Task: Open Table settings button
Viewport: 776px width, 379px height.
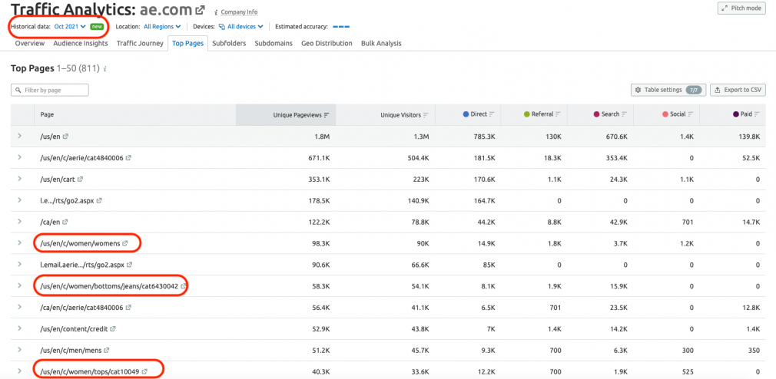Action: (668, 90)
